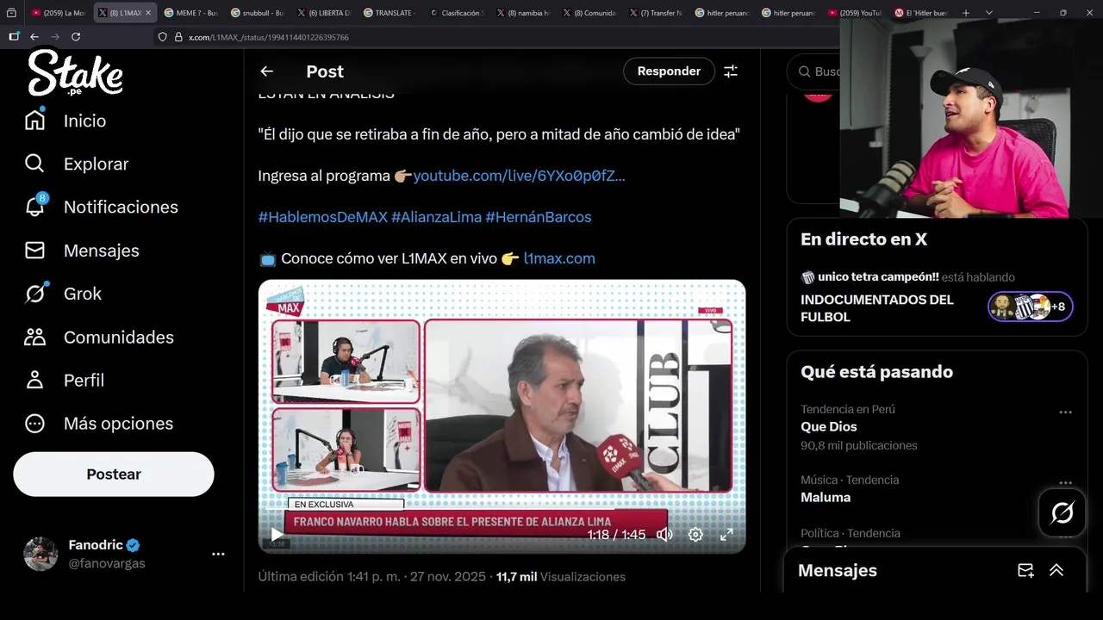The height and width of the screenshot is (620, 1103).
Task: Click the Comunidades label
Action: tap(119, 338)
